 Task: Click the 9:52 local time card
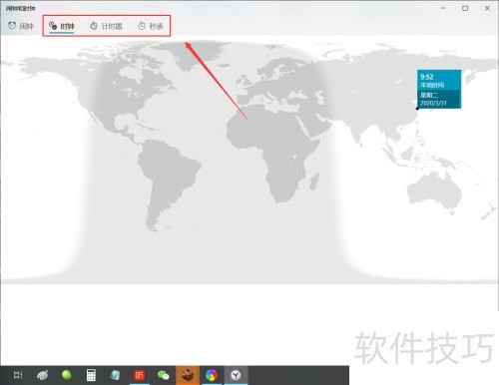[439, 89]
